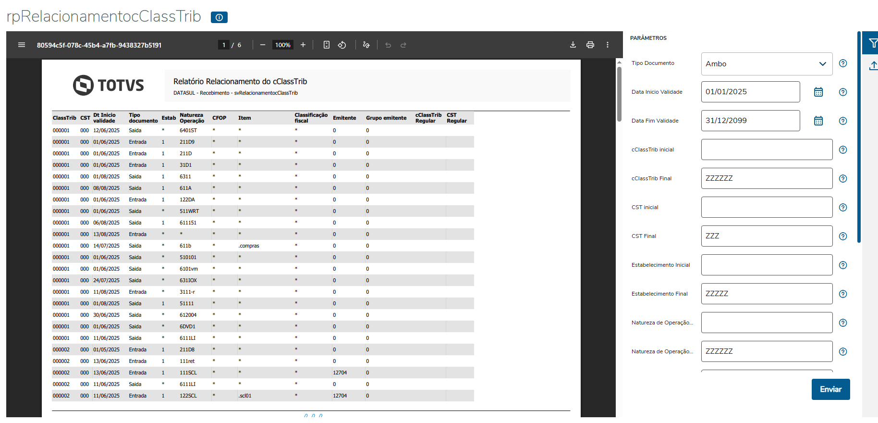Focus the empty Natureza de Operação field
Screen dimensions: 878x423
pos(767,323)
